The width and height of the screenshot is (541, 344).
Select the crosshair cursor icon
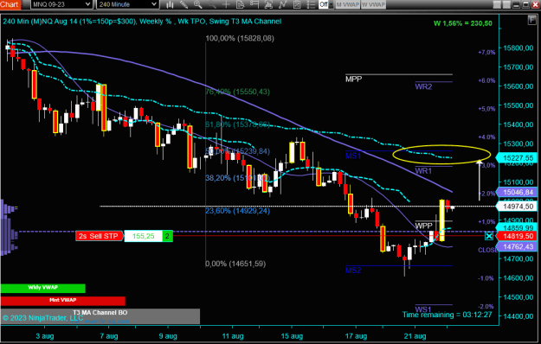[226, 4]
